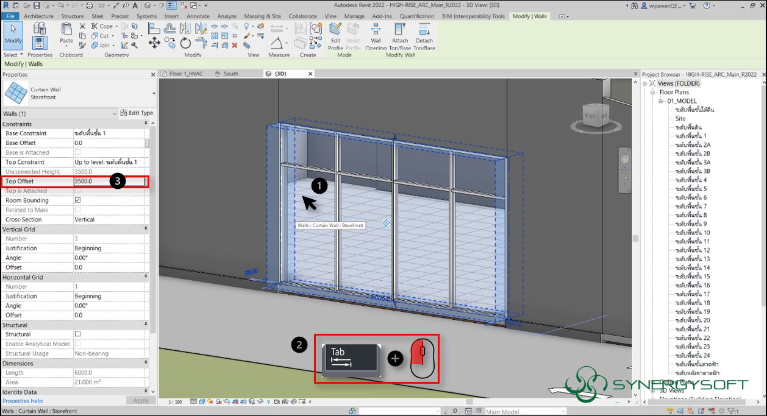This screenshot has width=767, height=416.
Task: Click the Apply button in Properties
Action: [141, 401]
